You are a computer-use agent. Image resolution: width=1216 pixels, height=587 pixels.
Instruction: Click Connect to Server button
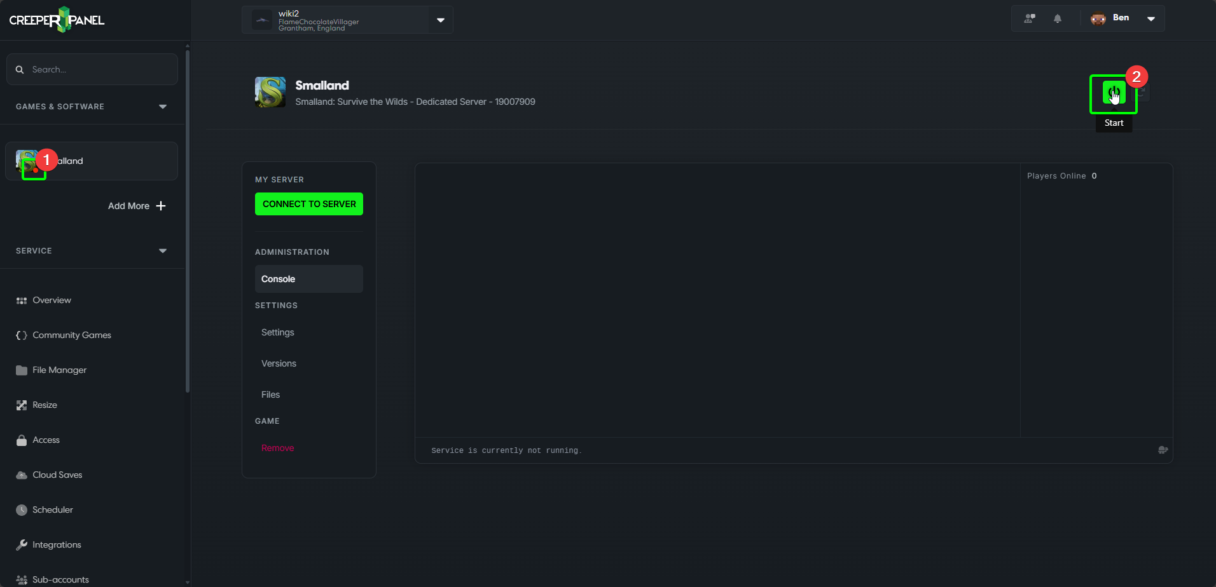[309, 204]
